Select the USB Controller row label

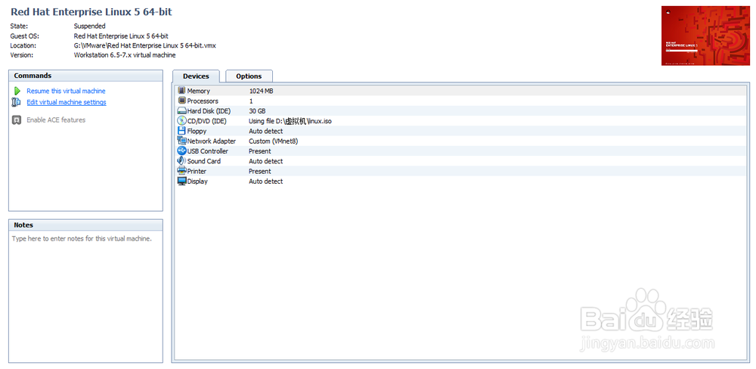[x=208, y=151]
